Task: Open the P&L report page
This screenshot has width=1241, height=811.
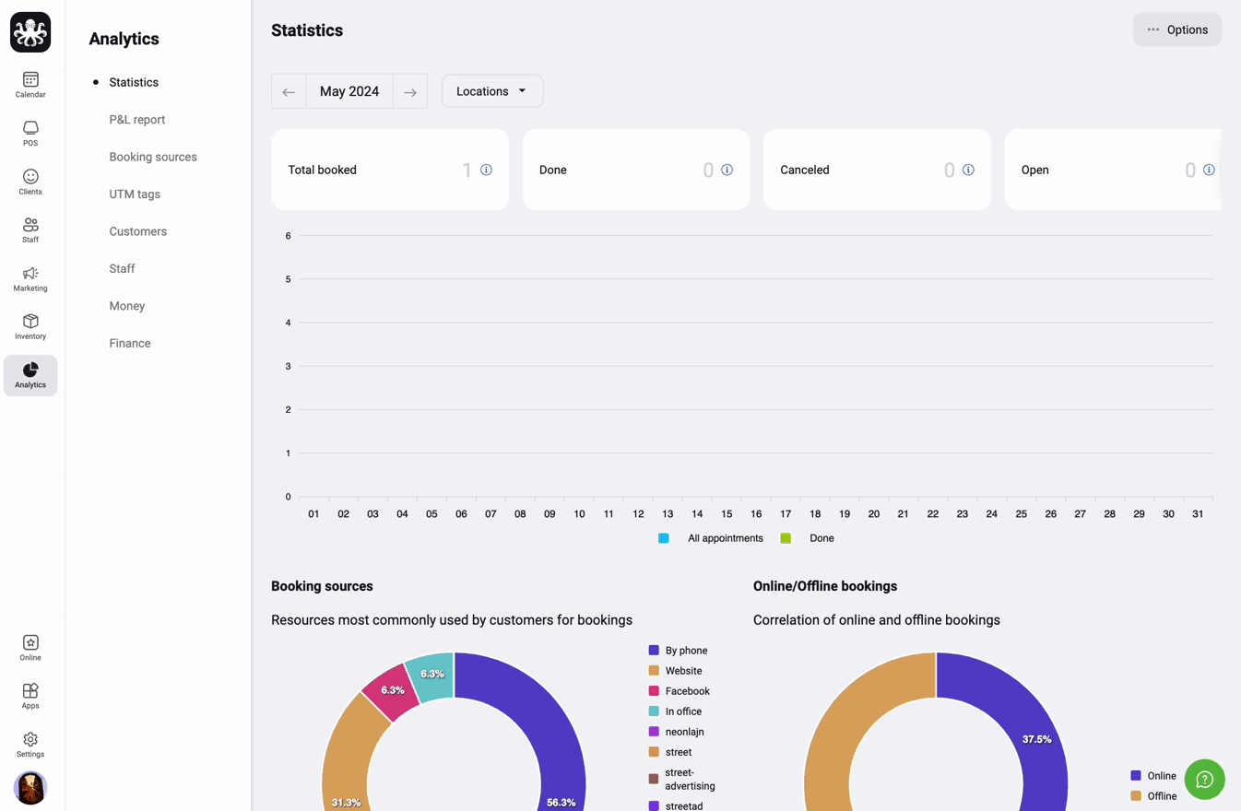Action: 137,120
